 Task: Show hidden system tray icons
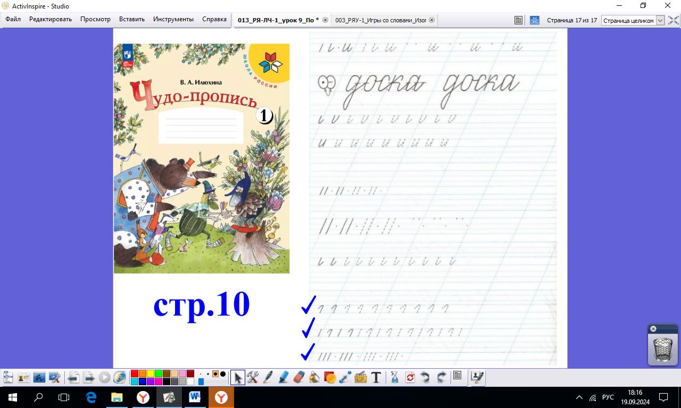(x=579, y=397)
